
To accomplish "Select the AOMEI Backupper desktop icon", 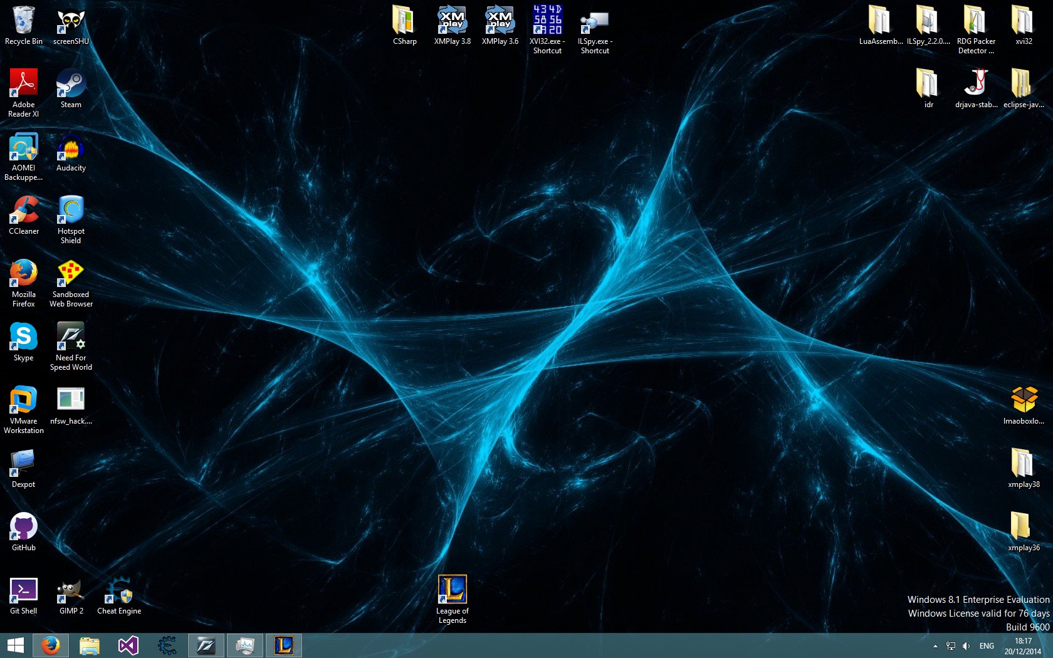I will click(24, 157).
